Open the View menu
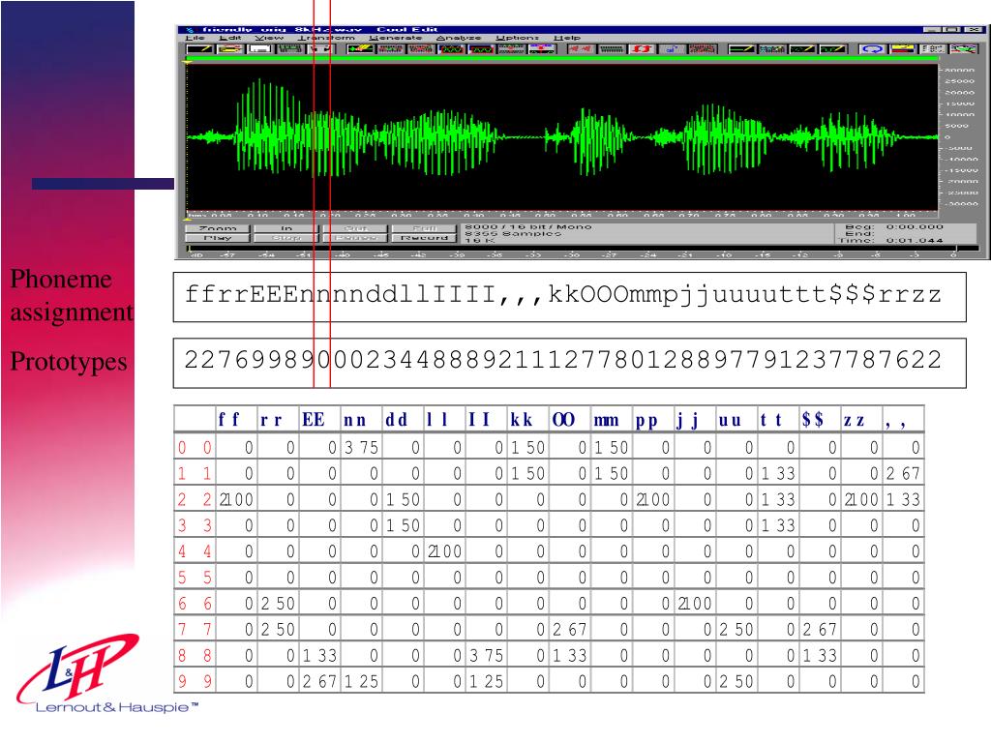This screenshot has width=991, height=743. 269,38
